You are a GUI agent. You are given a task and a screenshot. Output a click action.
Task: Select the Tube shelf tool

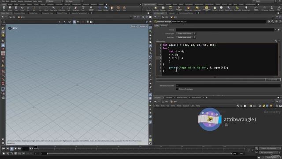coord(16,8)
